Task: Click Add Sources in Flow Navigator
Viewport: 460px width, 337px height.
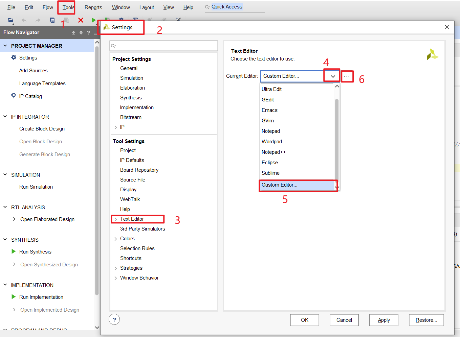Action: click(x=34, y=70)
